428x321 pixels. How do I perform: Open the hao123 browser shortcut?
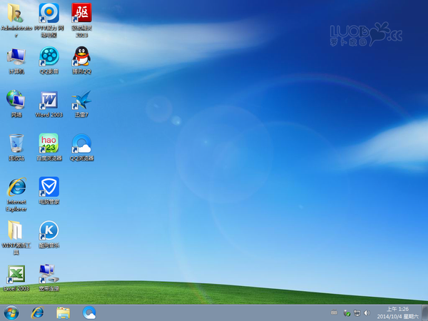pyautogui.click(x=49, y=143)
